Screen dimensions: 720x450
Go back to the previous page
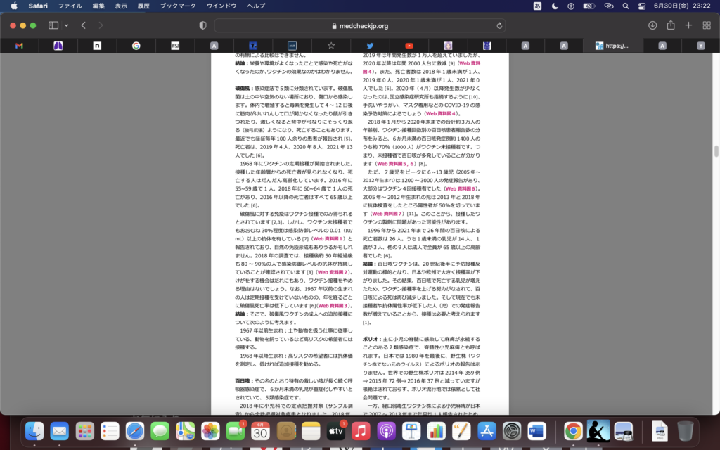point(83,25)
